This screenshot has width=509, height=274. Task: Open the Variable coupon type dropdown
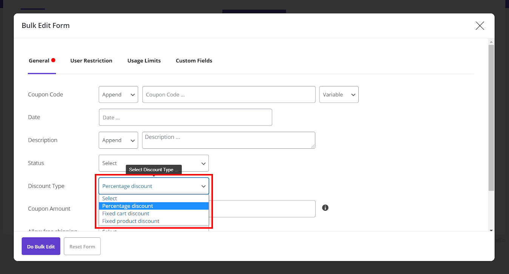click(x=339, y=94)
